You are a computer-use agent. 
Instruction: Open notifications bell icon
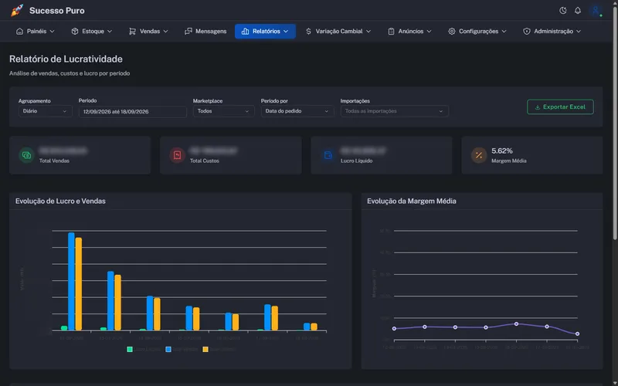(577, 11)
